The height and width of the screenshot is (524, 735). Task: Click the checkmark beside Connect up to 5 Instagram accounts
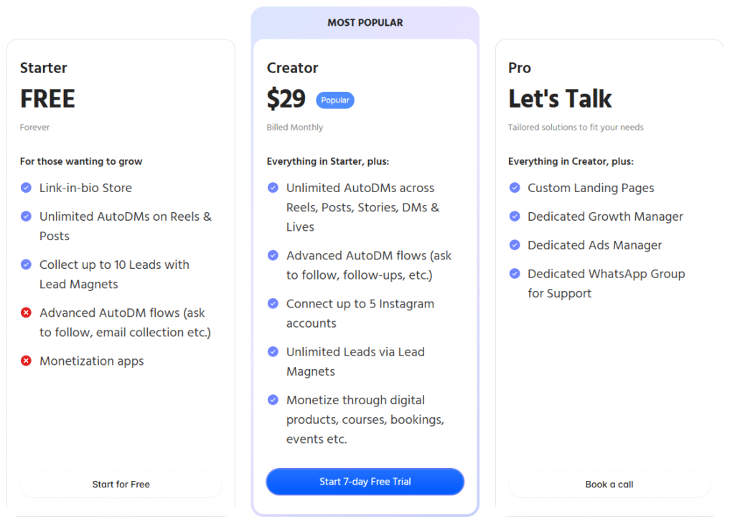pos(273,304)
